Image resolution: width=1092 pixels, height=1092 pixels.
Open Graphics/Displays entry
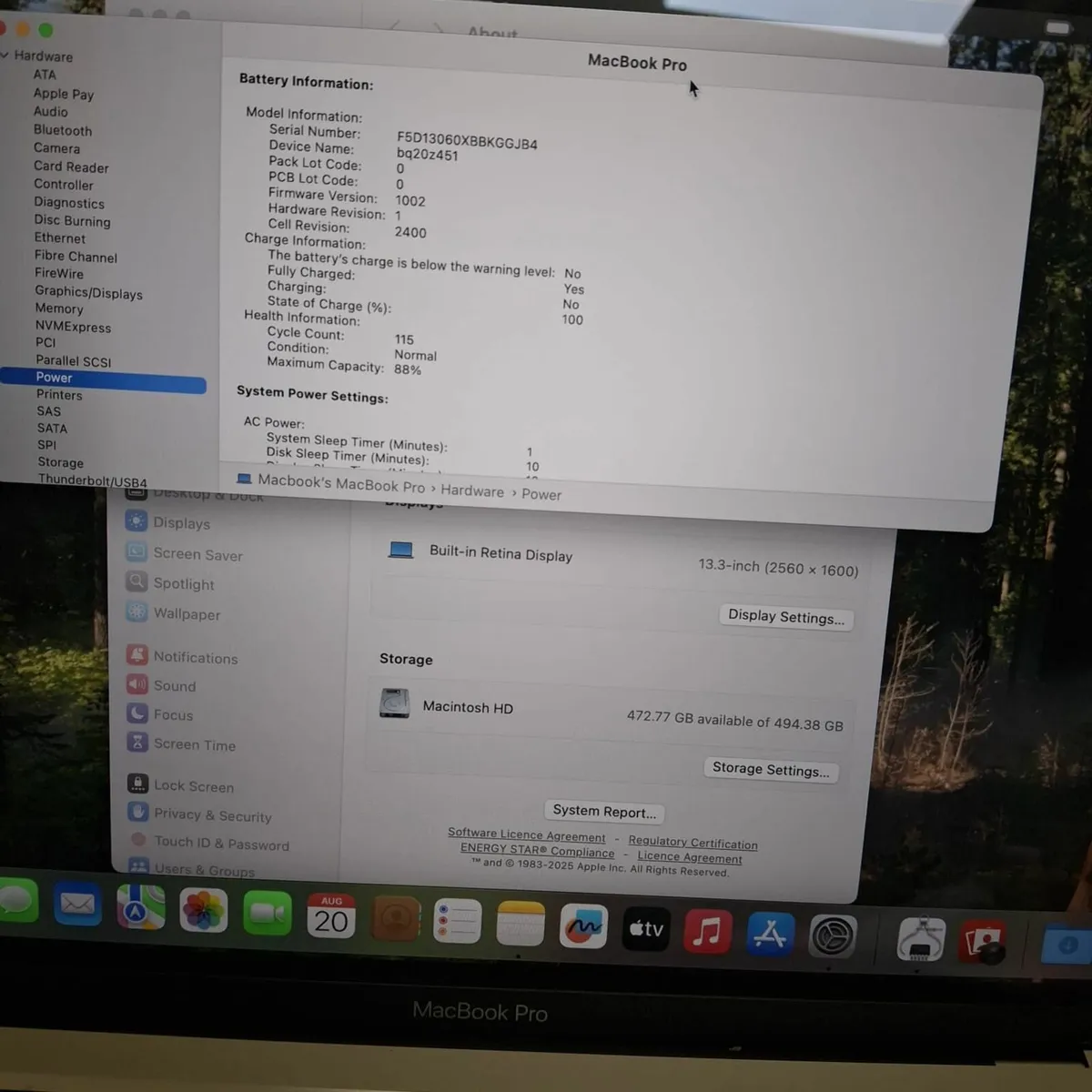(88, 292)
